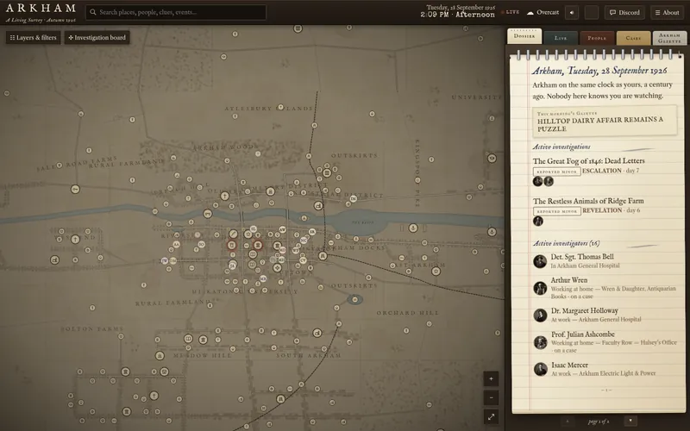
Task: Switch to the People tab
Action: [597, 38]
